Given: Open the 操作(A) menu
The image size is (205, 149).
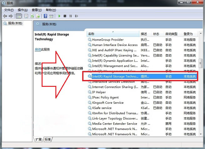Looking at the screenshot, I should [x=23, y=10].
